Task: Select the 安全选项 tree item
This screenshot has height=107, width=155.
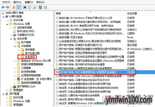Action: 30,57
